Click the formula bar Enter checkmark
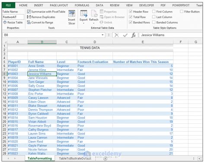205x163 pixels. (x=125, y=35)
